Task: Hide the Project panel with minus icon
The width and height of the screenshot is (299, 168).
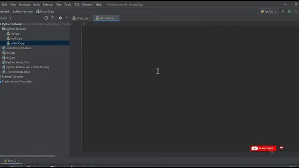Action: click(x=66, y=18)
